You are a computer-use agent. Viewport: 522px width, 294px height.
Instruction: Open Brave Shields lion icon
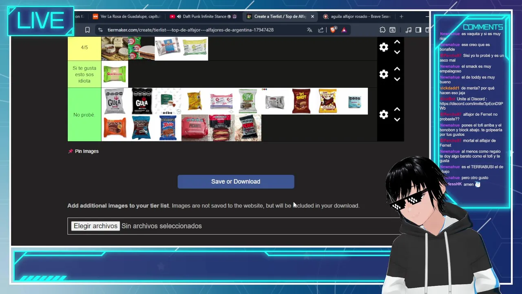pyautogui.click(x=333, y=30)
